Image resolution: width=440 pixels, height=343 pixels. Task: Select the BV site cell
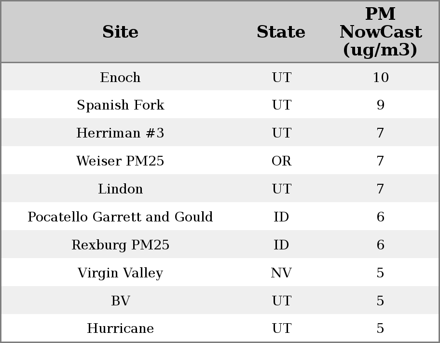click(x=120, y=301)
